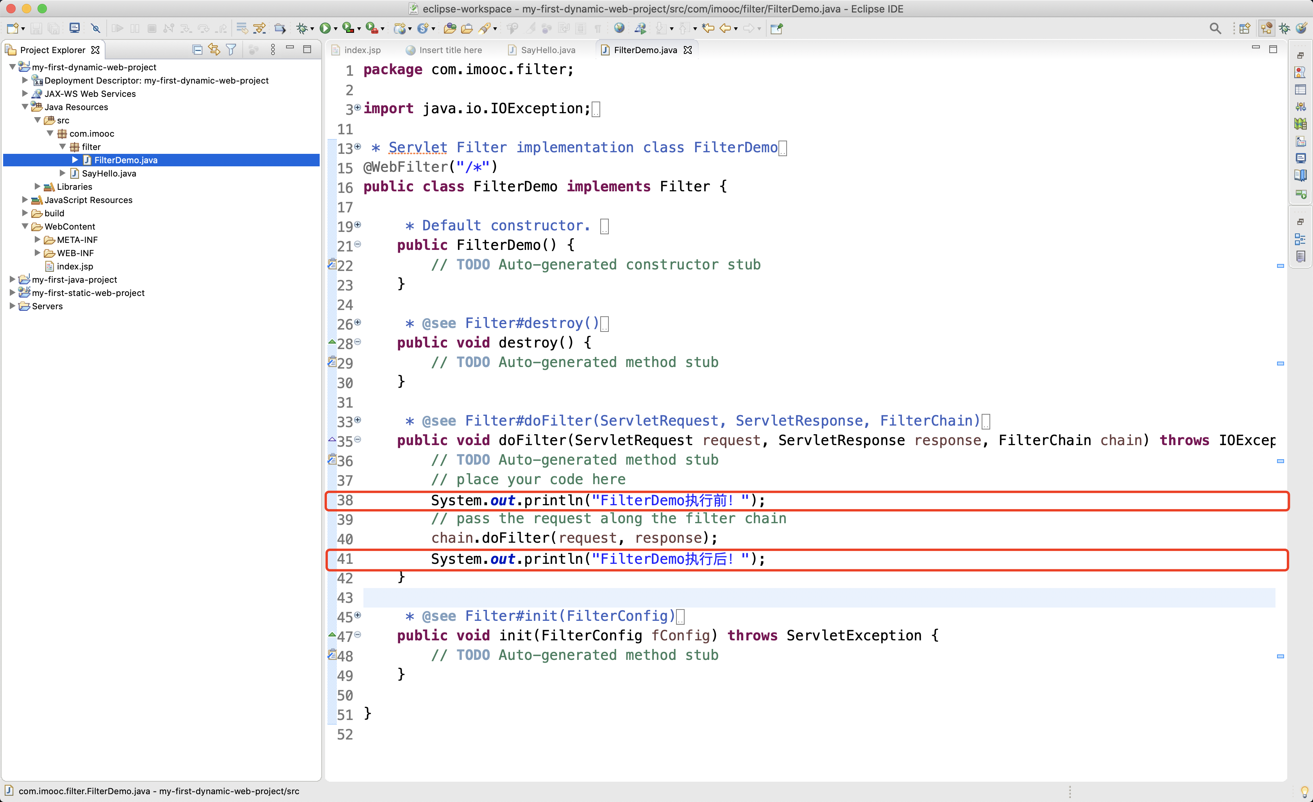Expand the Deployment Descriptor node

point(25,80)
